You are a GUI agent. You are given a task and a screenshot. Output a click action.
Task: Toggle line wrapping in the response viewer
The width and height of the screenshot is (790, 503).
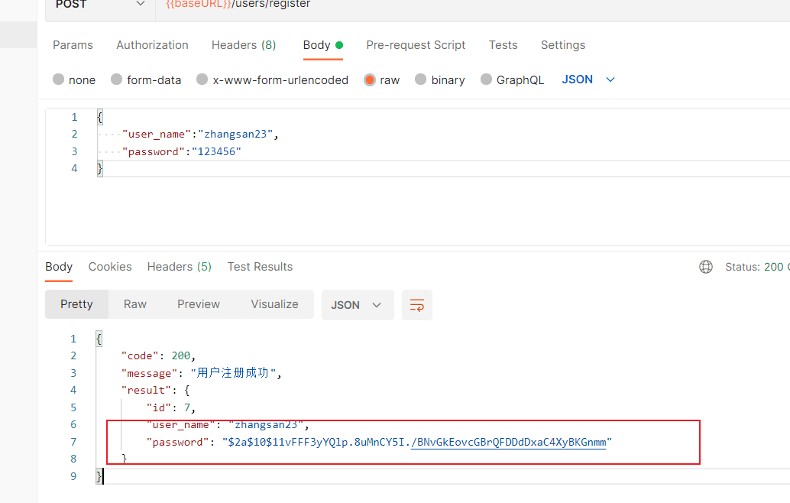(x=416, y=303)
